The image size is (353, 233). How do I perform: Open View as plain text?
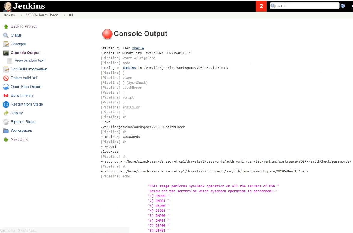tap(29, 61)
